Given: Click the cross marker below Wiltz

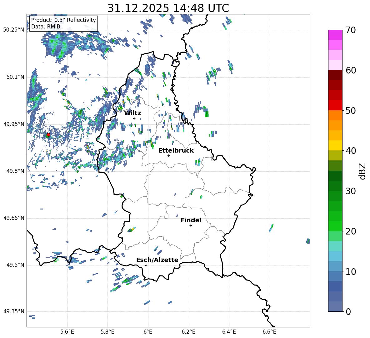Looking at the screenshot, I should point(134,118).
